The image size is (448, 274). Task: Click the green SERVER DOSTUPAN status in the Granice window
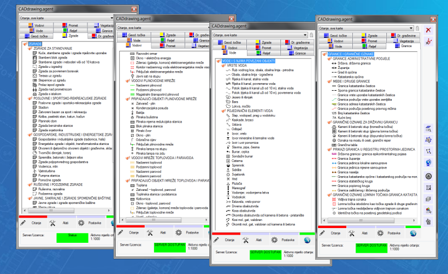[372, 248]
